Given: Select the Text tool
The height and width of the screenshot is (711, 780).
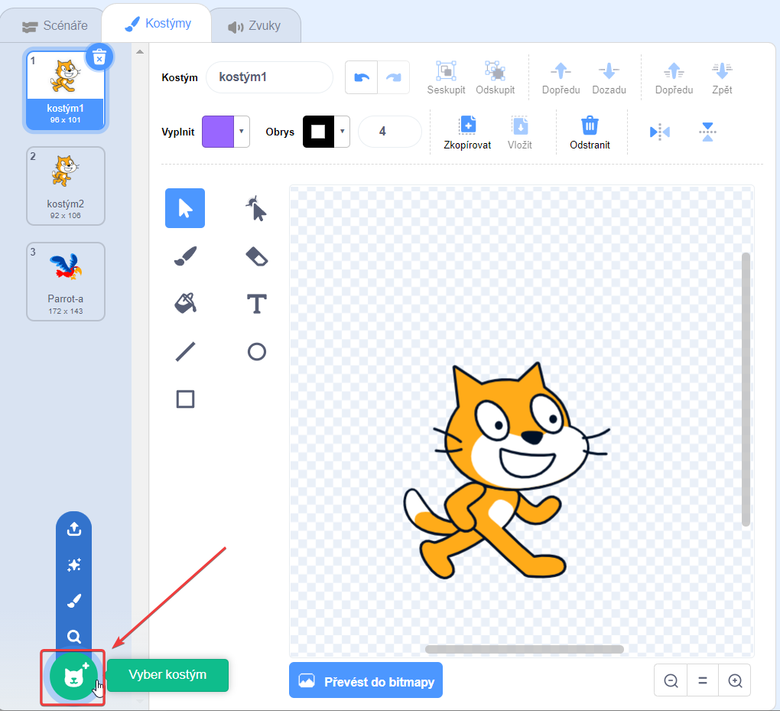Looking at the screenshot, I should click(256, 303).
